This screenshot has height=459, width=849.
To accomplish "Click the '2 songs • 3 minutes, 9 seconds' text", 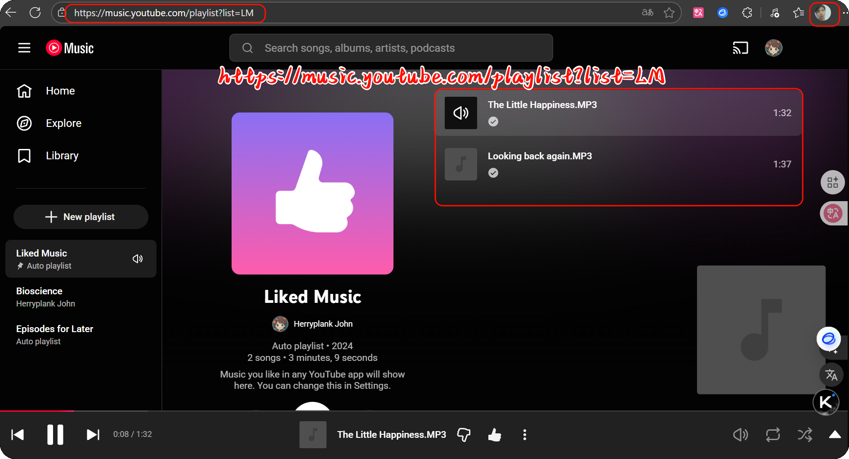I will (x=313, y=358).
